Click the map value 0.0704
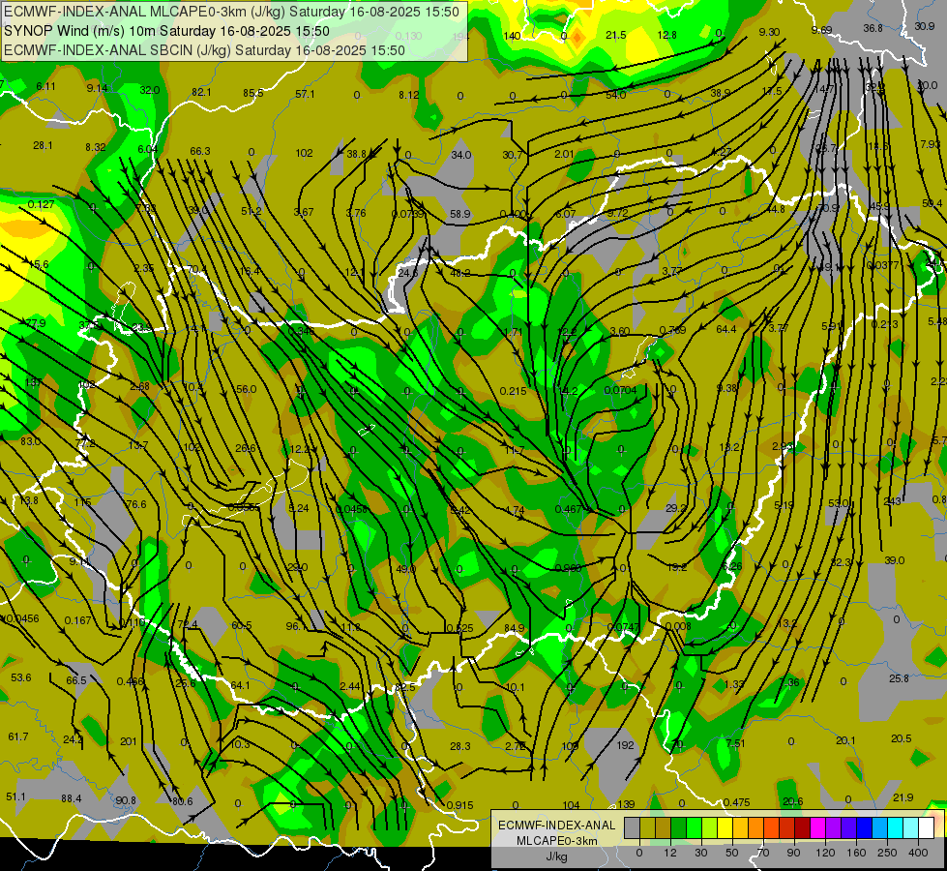The image size is (947, 871). (620, 390)
